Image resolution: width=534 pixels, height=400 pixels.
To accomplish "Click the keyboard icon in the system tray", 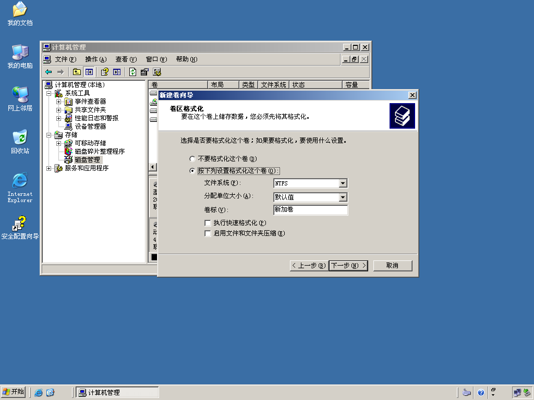I will coord(467,393).
